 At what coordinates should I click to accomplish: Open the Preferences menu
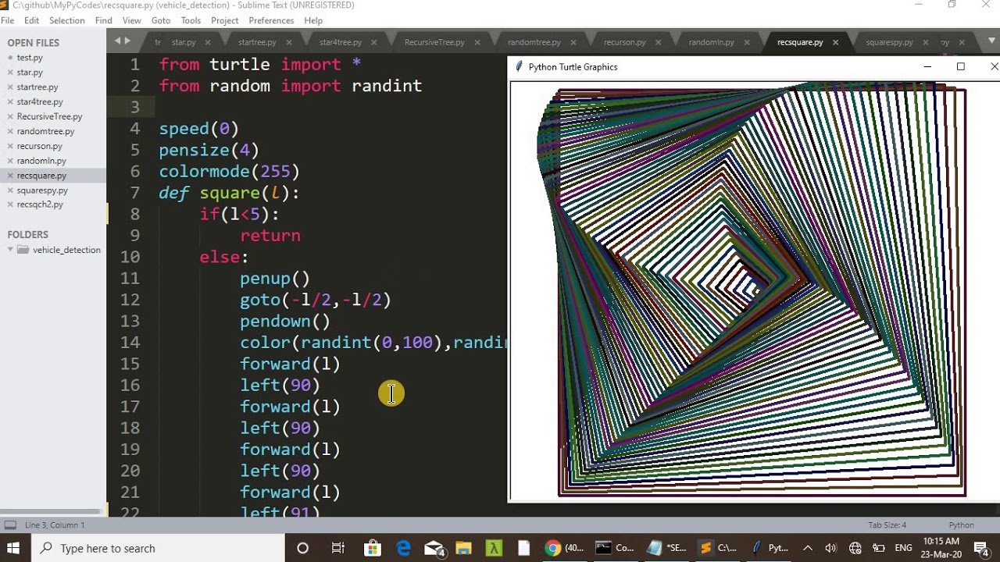click(x=271, y=20)
